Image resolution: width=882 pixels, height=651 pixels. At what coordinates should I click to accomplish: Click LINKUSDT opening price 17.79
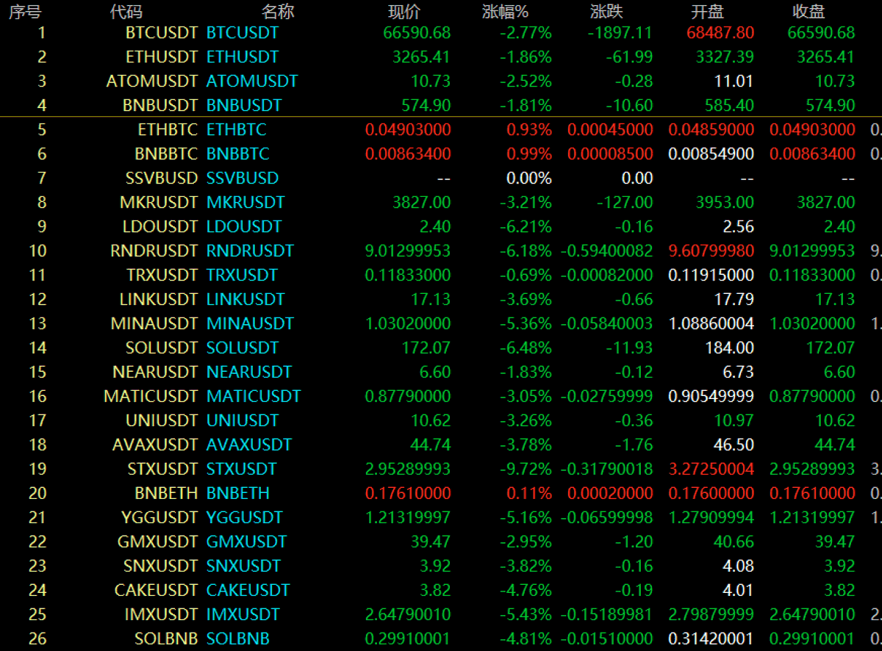point(734,299)
